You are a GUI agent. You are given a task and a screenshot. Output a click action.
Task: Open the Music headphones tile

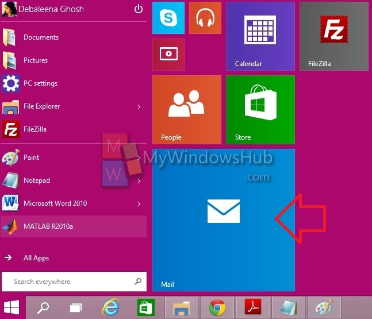coord(205,18)
